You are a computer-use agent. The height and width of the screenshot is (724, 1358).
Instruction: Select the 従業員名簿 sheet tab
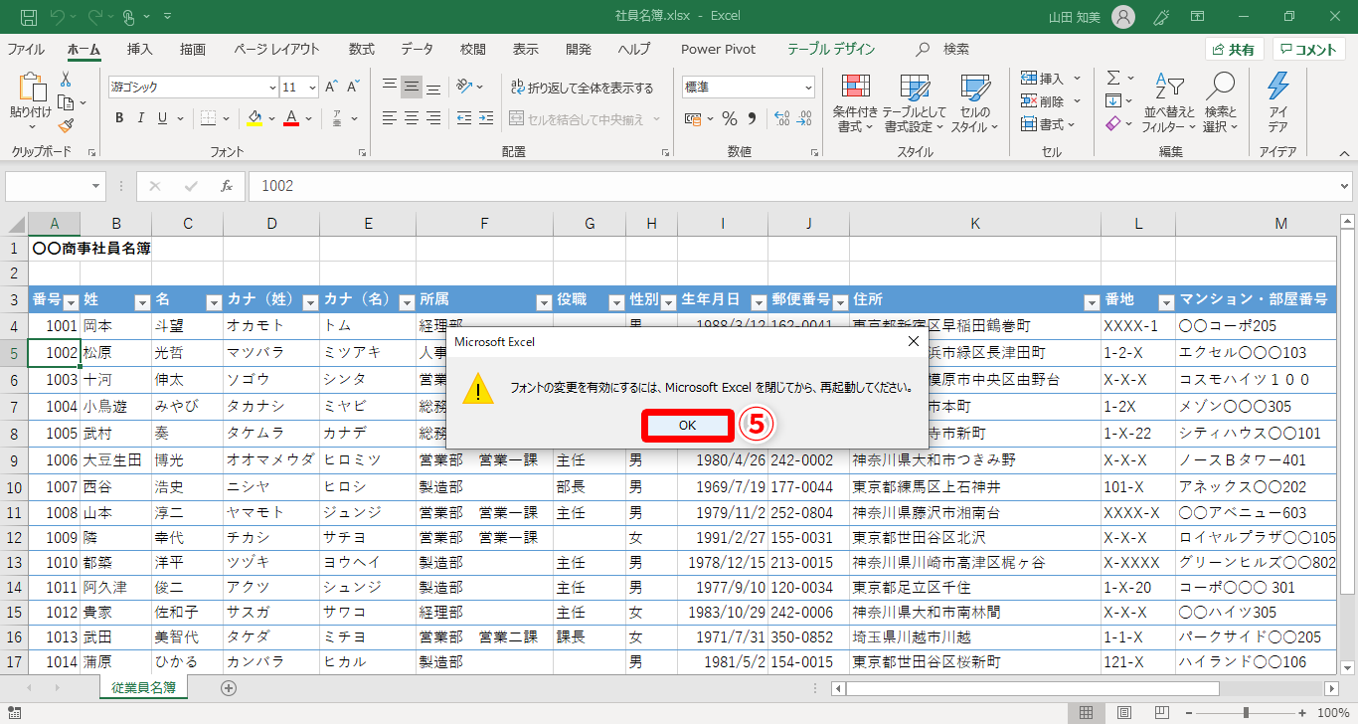(144, 687)
